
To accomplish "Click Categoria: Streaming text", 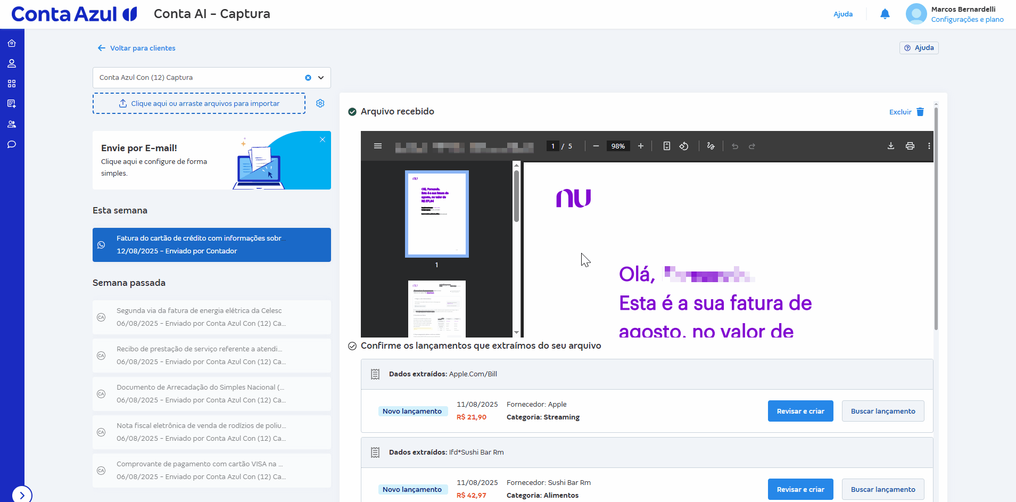I will click(543, 417).
